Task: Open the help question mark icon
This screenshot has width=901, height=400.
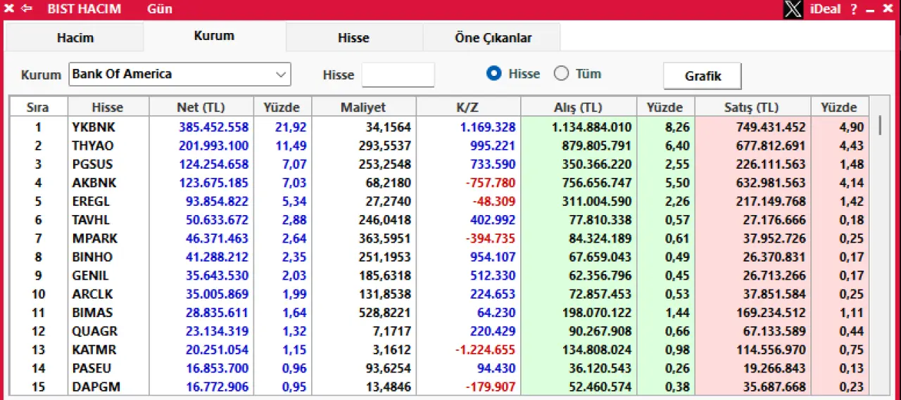Action: [x=853, y=9]
